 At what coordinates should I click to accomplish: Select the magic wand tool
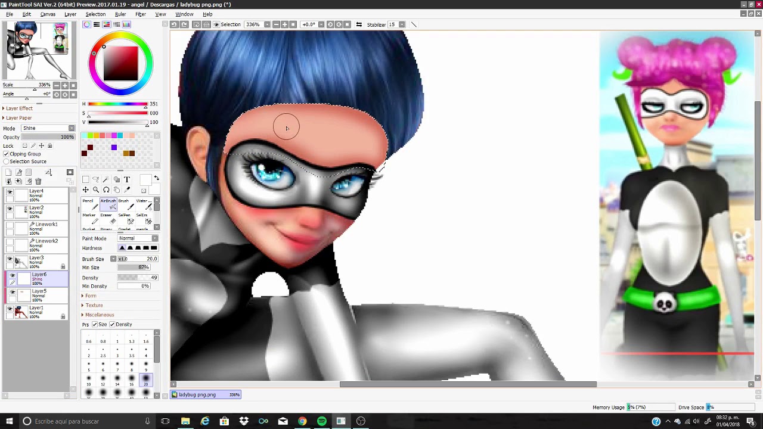[106, 179]
